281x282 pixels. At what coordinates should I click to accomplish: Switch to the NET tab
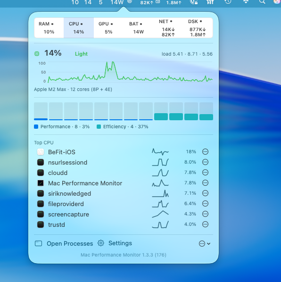168,28
